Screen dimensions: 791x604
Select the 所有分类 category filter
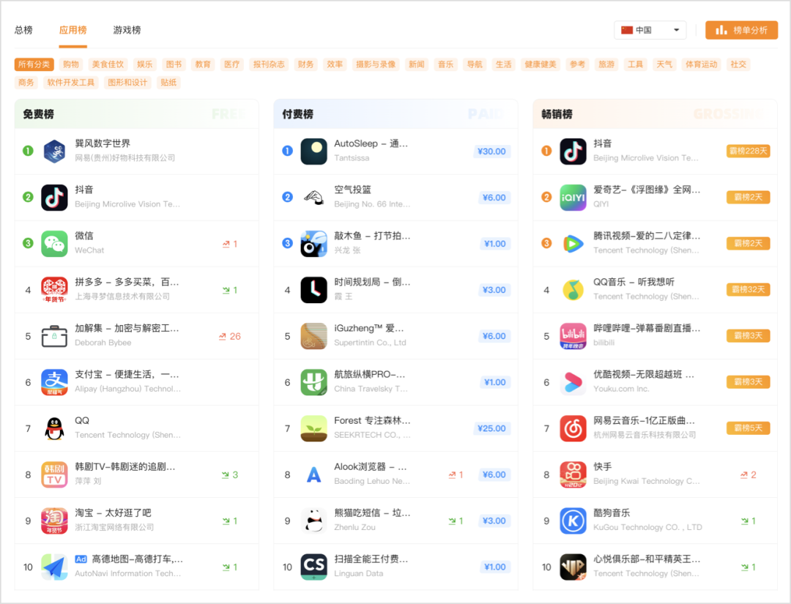point(34,64)
